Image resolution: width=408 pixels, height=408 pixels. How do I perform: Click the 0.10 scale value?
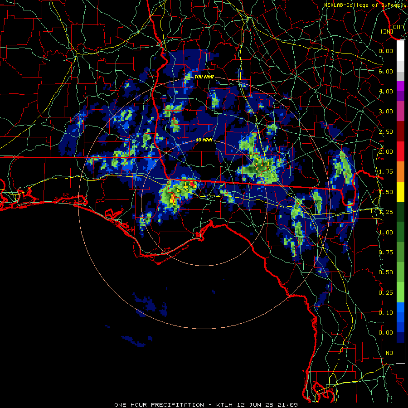pos(386,313)
